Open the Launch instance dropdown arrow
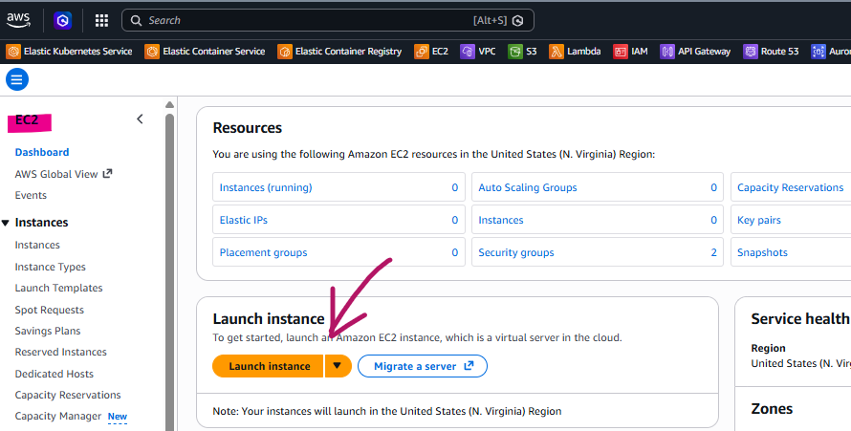The width and height of the screenshot is (851, 431). (338, 366)
